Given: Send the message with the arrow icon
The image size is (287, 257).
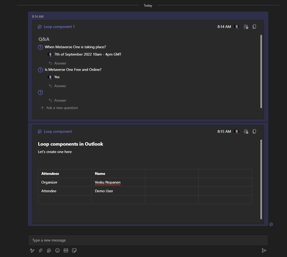Looking at the screenshot, I should pyautogui.click(x=264, y=251).
